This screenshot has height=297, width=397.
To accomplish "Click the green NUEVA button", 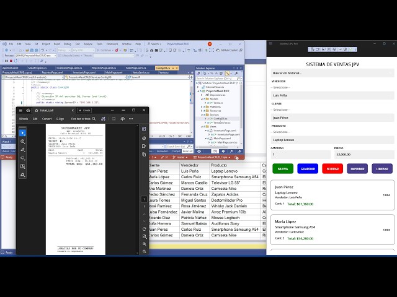I will coord(283,169).
